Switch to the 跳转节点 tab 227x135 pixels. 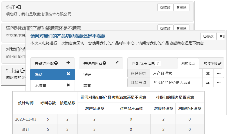pyautogui.click(x=188, y=63)
